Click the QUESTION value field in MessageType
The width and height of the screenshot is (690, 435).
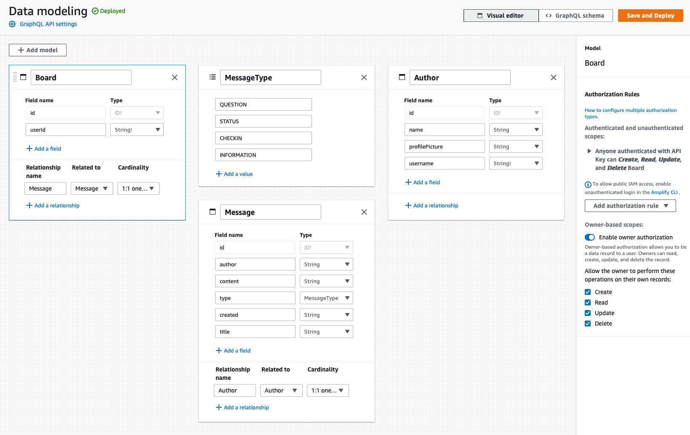tap(263, 104)
